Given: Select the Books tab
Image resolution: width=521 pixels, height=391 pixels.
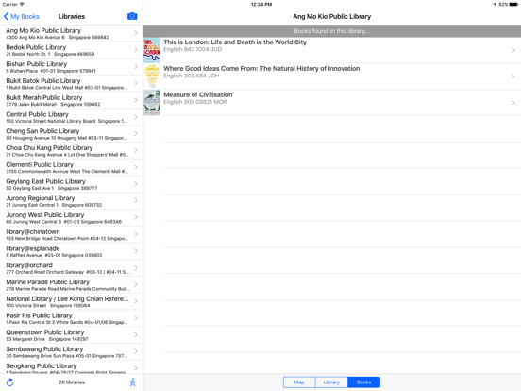Looking at the screenshot, I should coord(363,382).
